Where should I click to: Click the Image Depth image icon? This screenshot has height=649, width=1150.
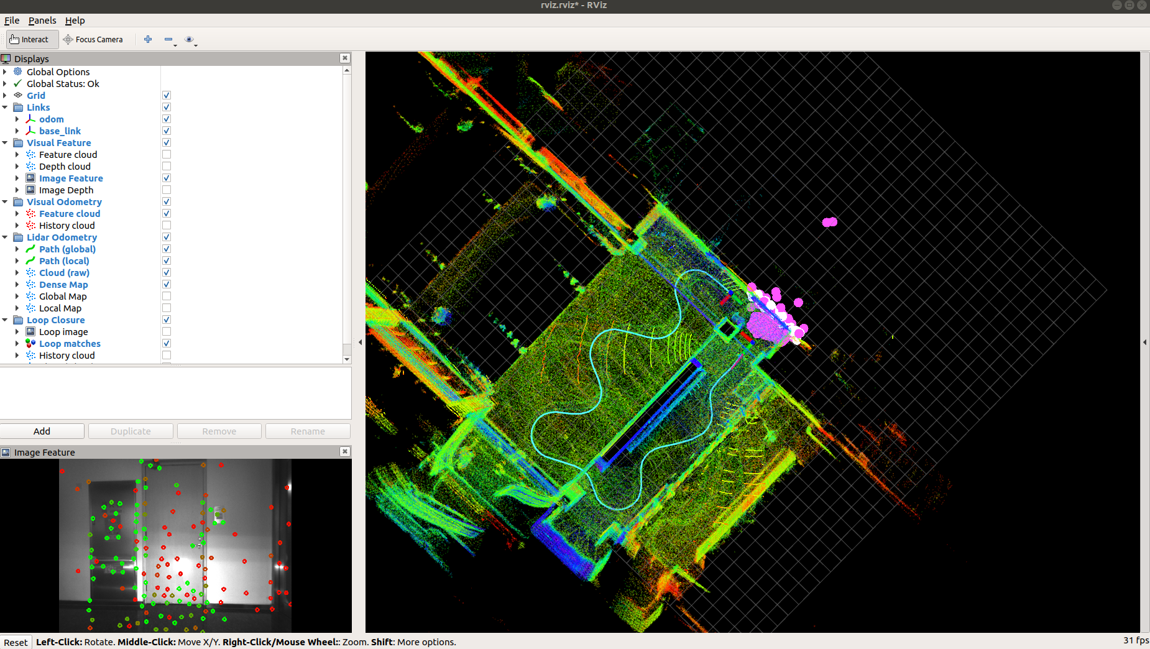click(30, 190)
